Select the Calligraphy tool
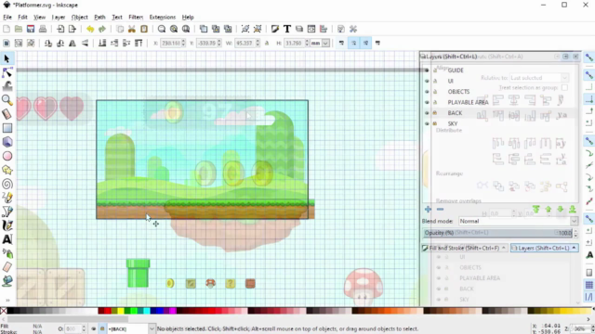Viewport: 595px width, 334px height. [7, 225]
